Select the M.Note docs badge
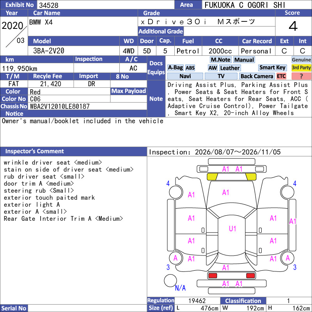The image size is (312, 312). [220, 60]
